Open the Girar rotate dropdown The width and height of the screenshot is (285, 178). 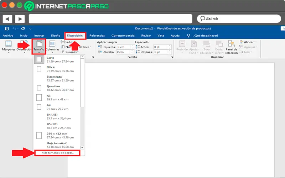[246, 52]
